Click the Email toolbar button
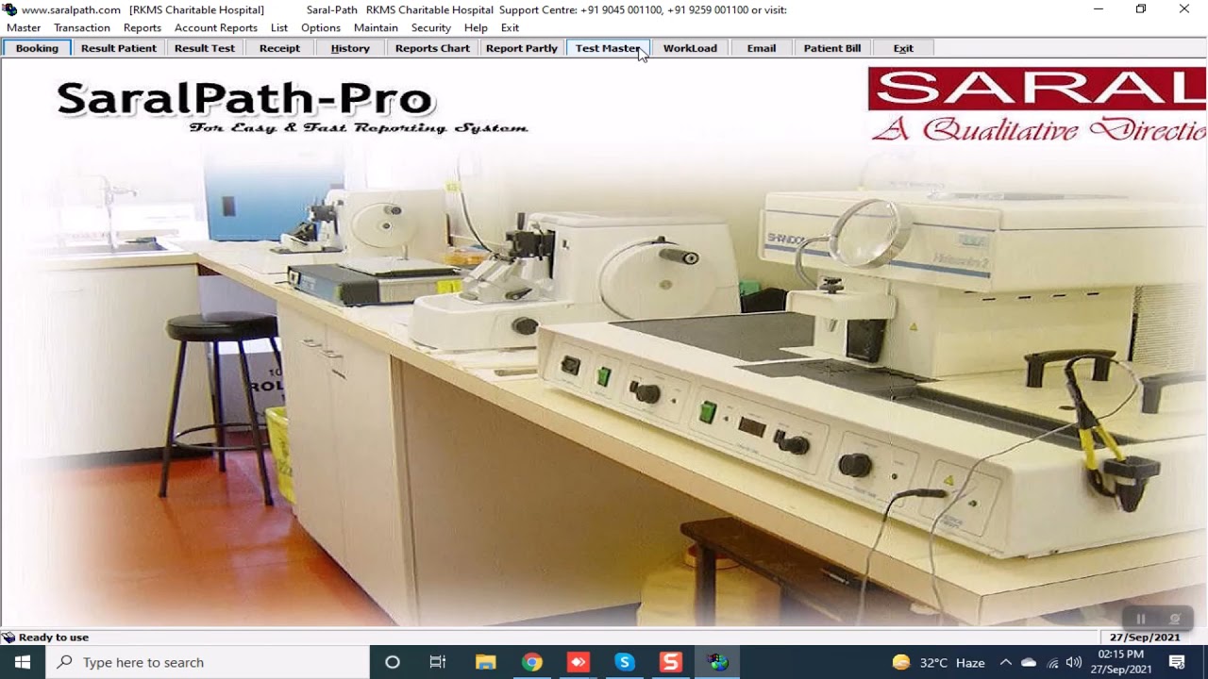 [x=762, y=48]
